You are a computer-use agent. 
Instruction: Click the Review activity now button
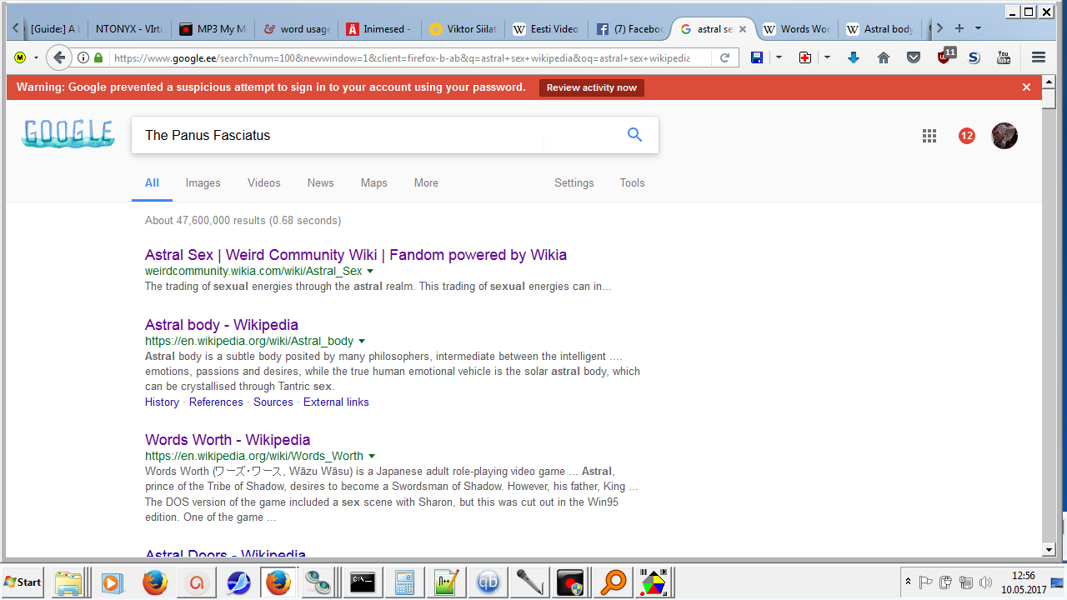pyautogui.click(x=592, y=87)
